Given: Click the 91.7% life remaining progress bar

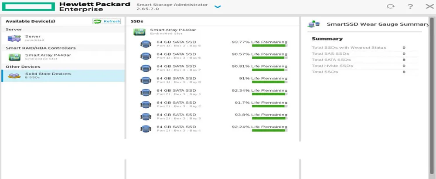Looking at the screenshot, I should tap(270, 106).
